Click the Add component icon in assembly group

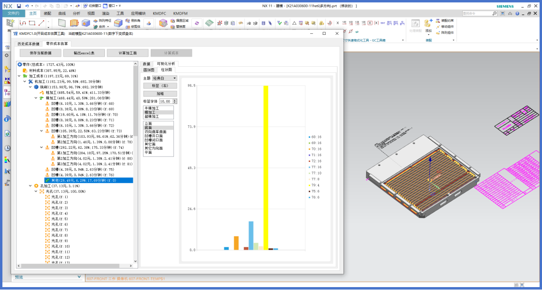428,23
